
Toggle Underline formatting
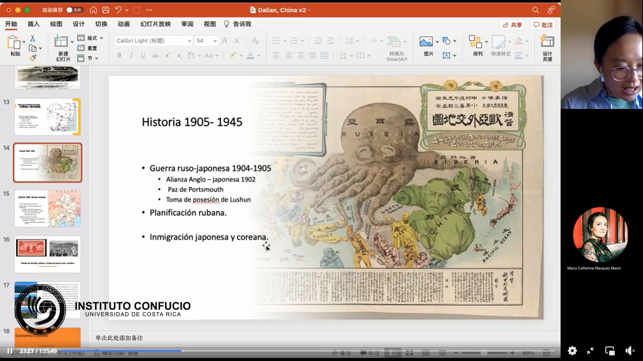[143, 55]
